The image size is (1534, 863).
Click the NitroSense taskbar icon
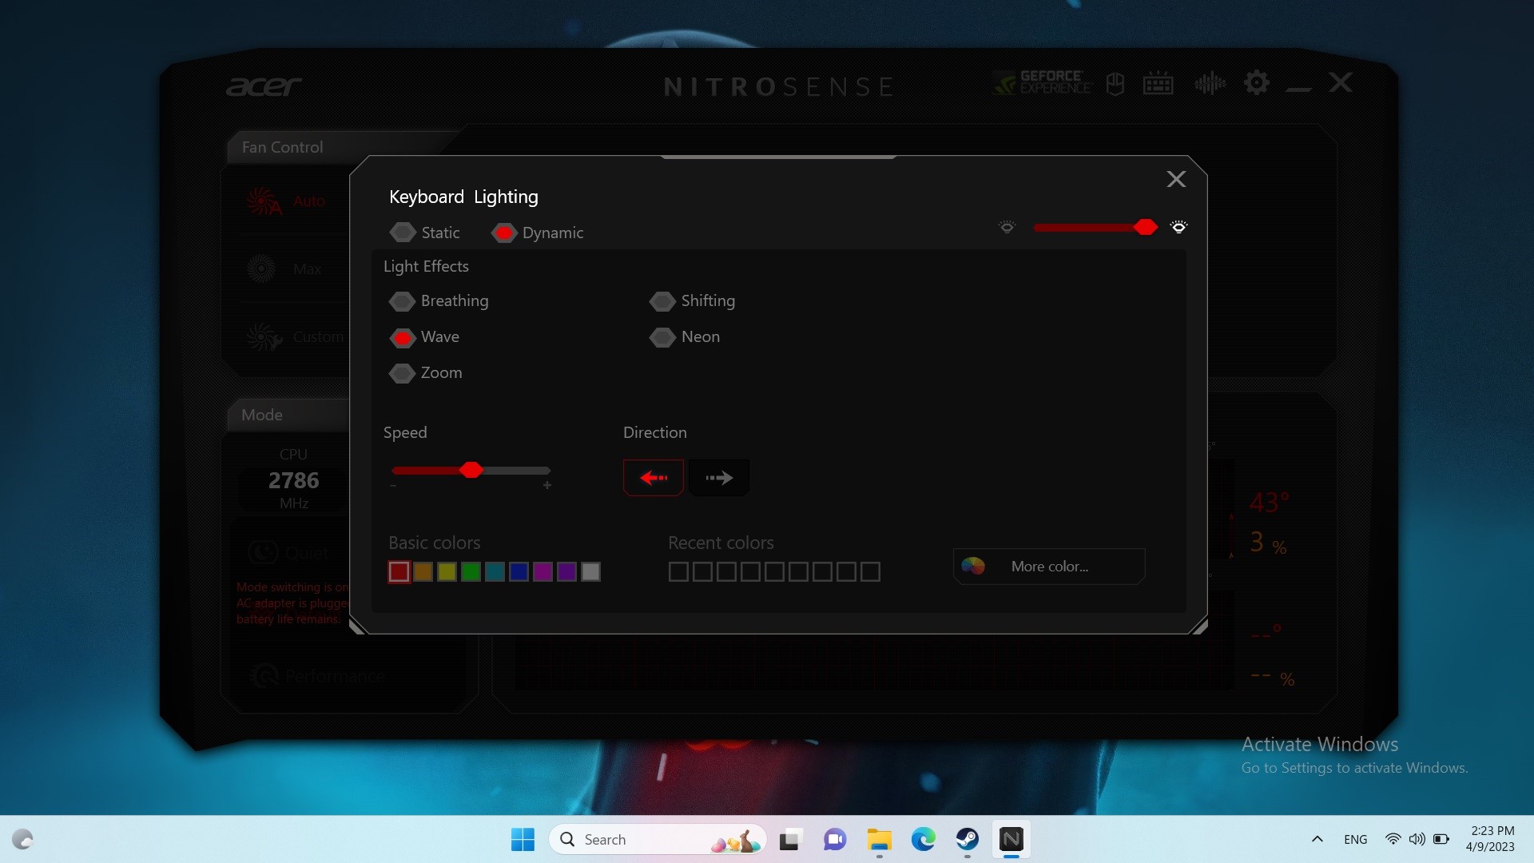(x=1011, y=840)
